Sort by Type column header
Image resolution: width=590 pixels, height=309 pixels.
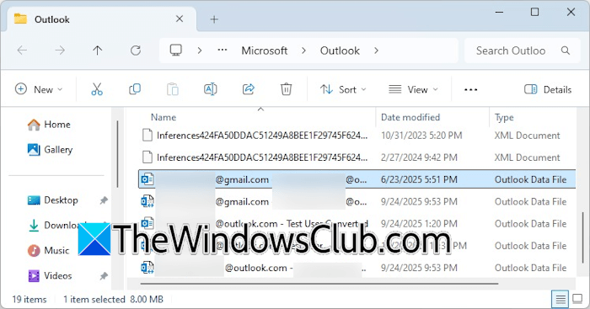pos(504,117)
